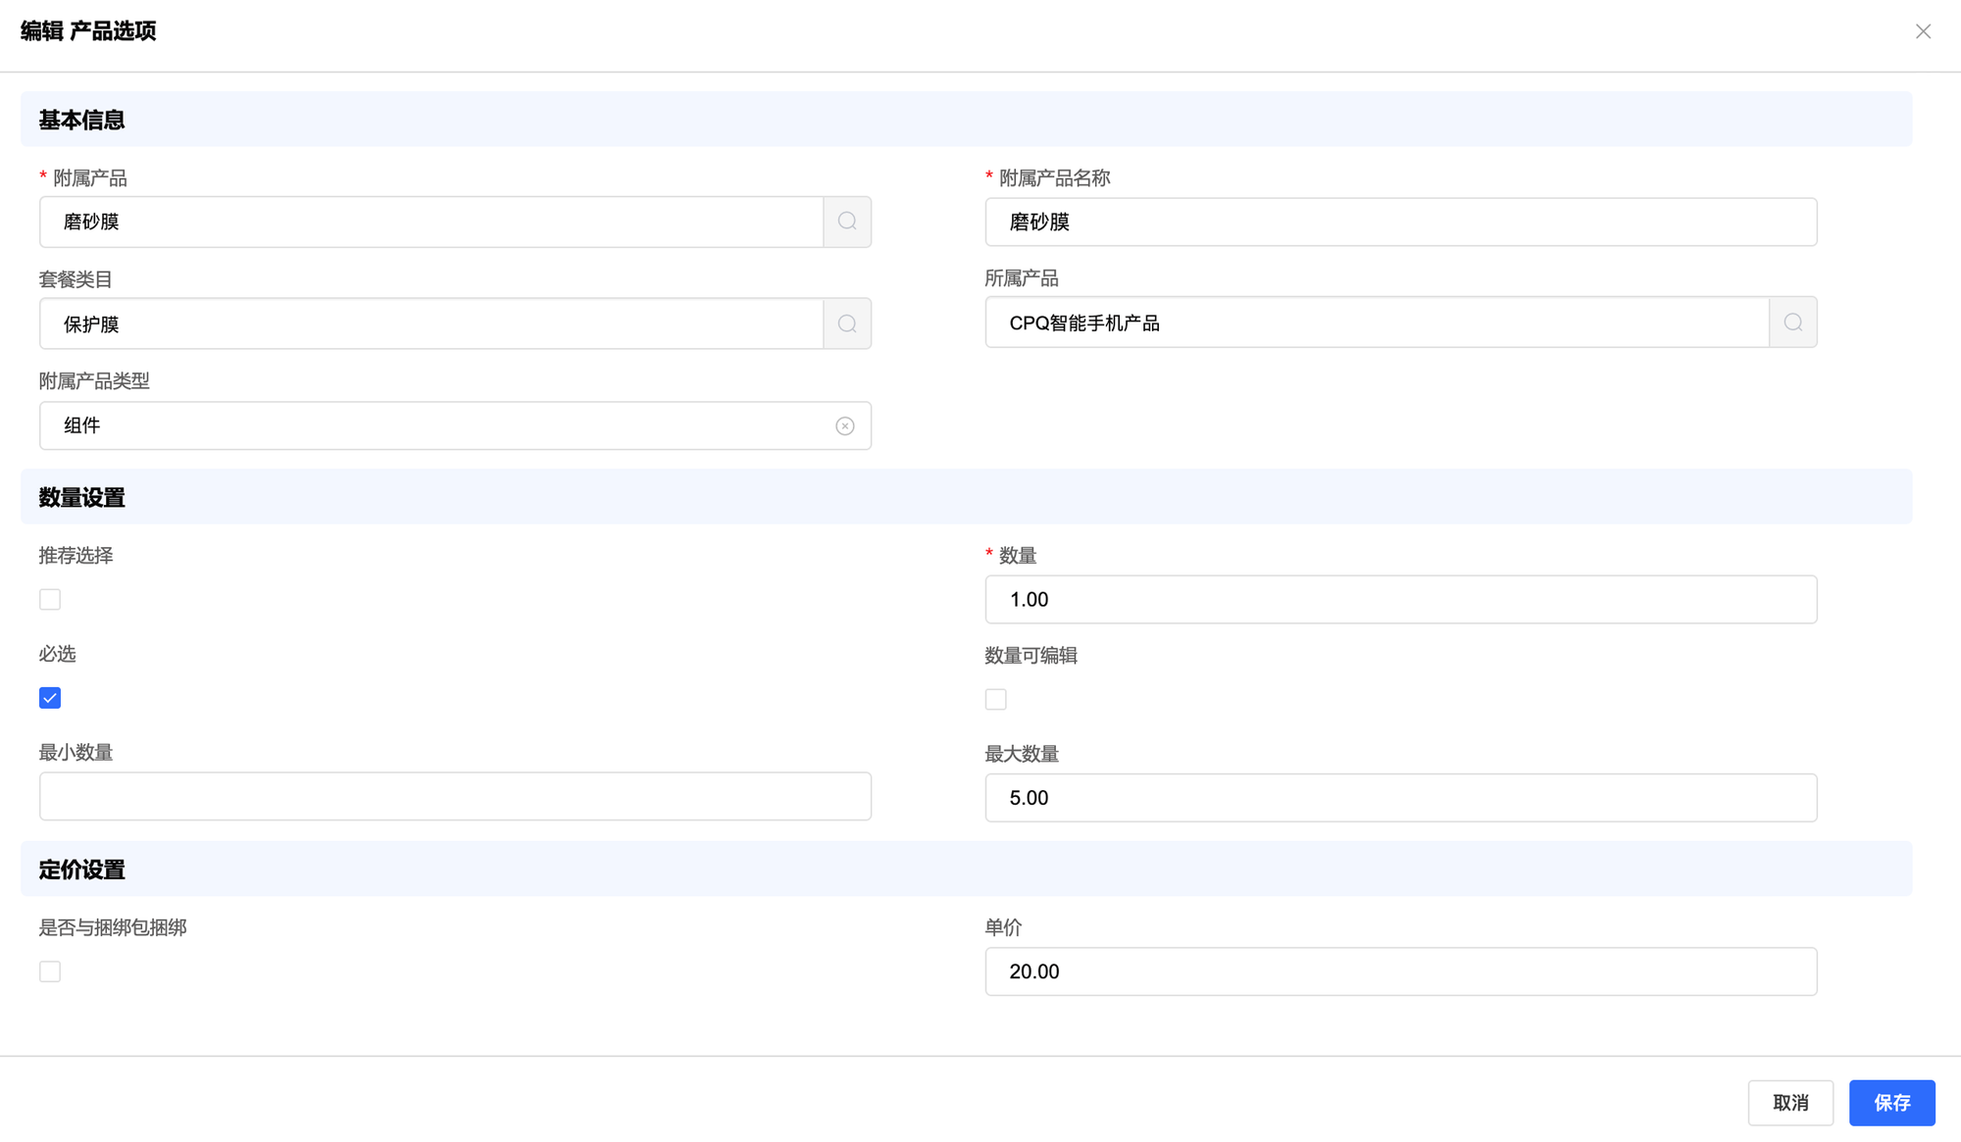1961x1142 pixels.
Task: Check the 是否与捆绑包捆绑 checkbox
Action: (x=50, y=971)
